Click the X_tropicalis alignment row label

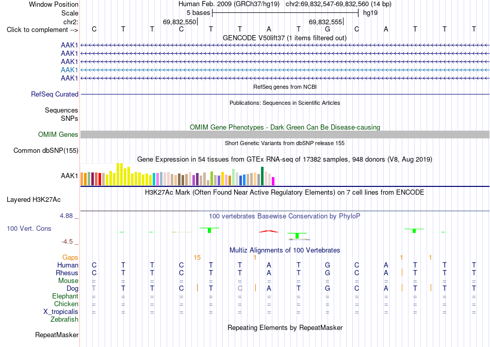coord(61,312)
